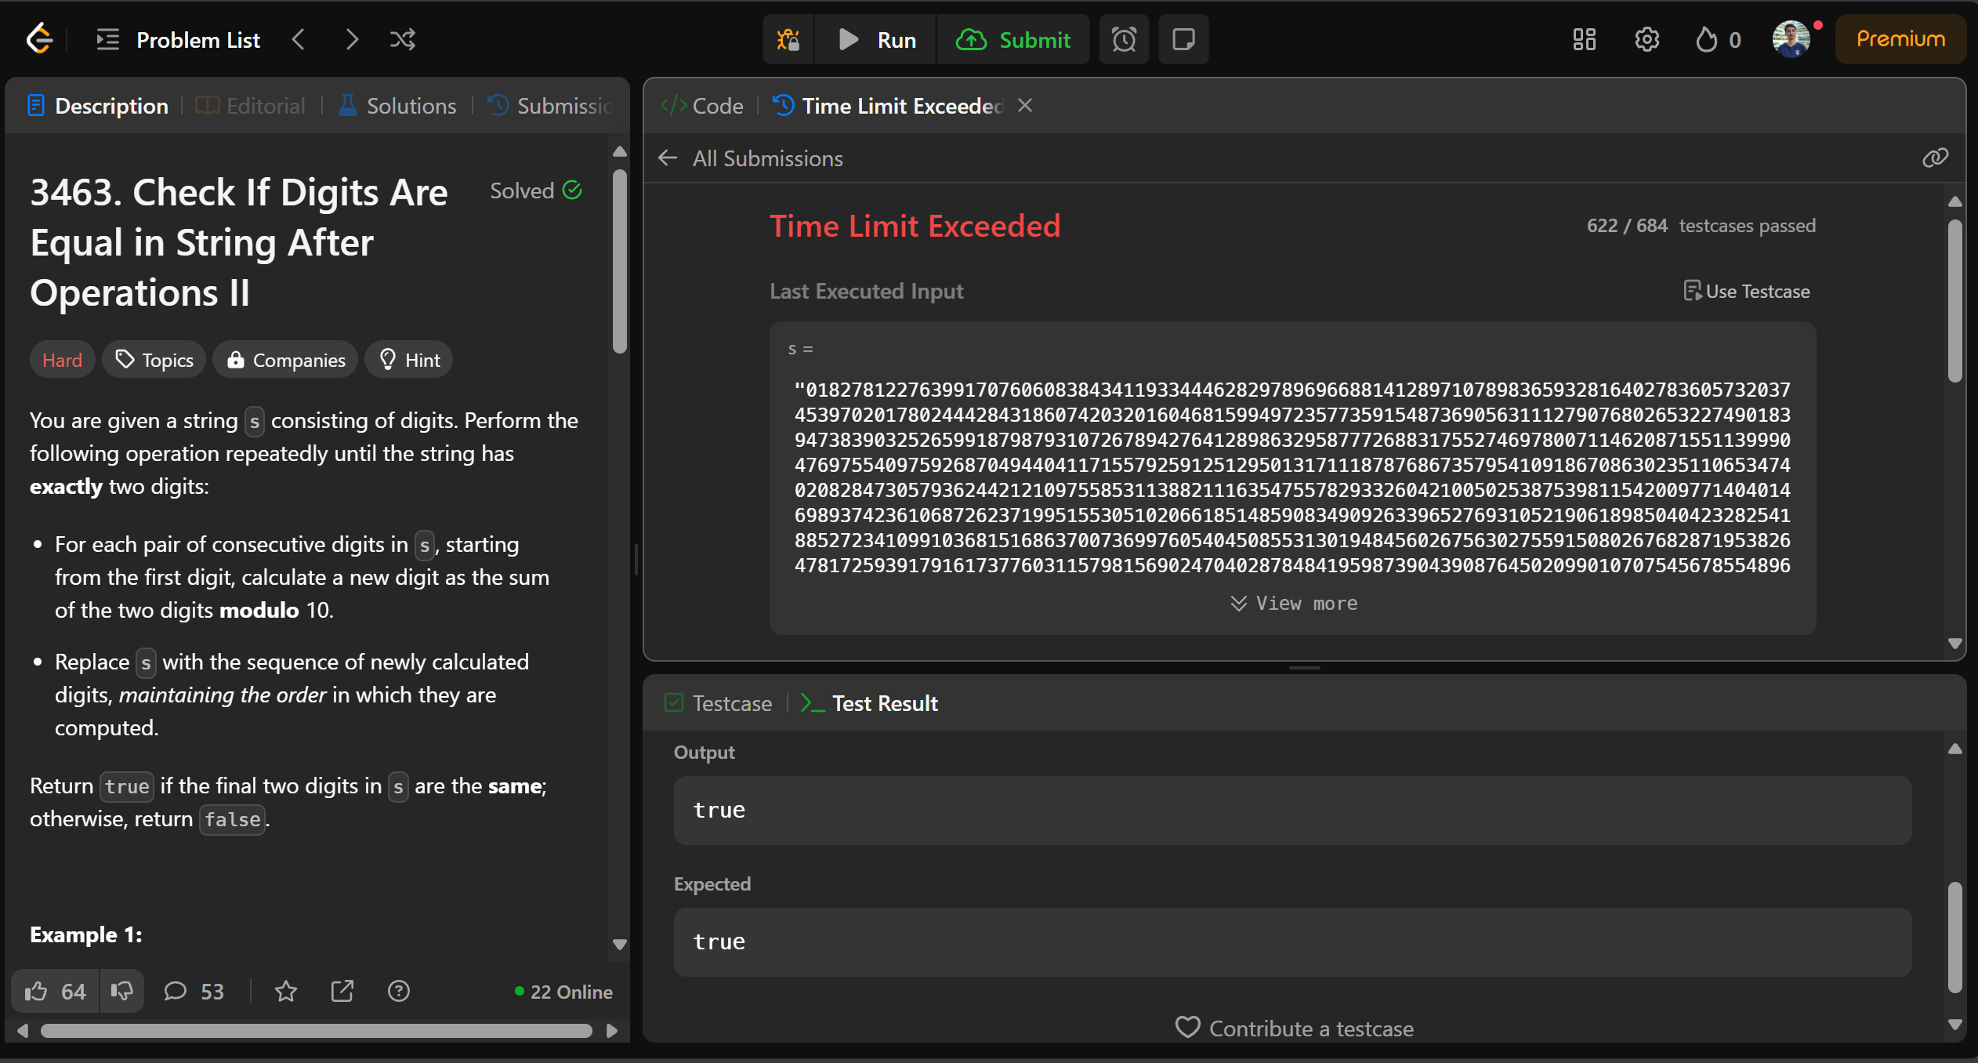Share the problem external link icon
1978x1063 pixels.
click(x=342, y=992)
